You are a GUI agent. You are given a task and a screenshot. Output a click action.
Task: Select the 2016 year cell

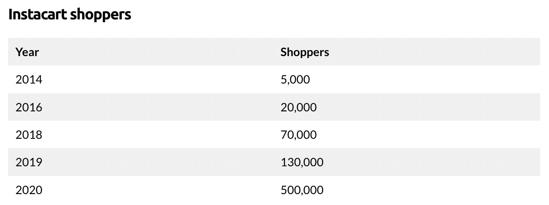tap(29, 107)
